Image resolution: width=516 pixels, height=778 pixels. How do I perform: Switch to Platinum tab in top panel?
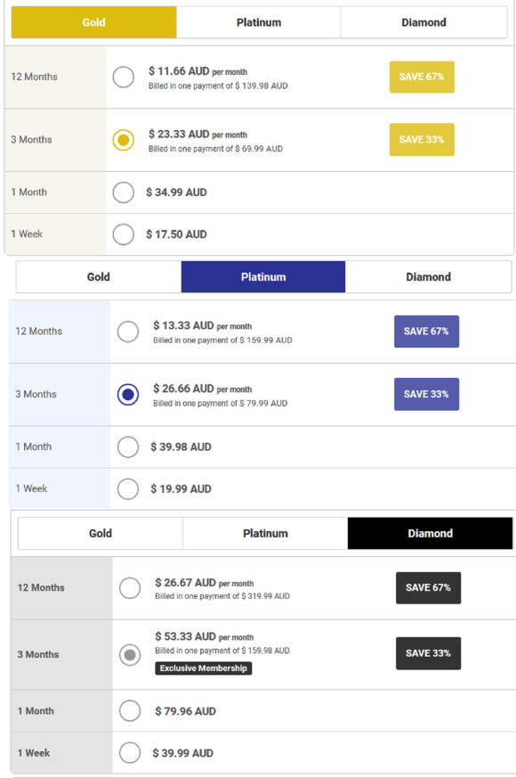(x=259, y=22)
